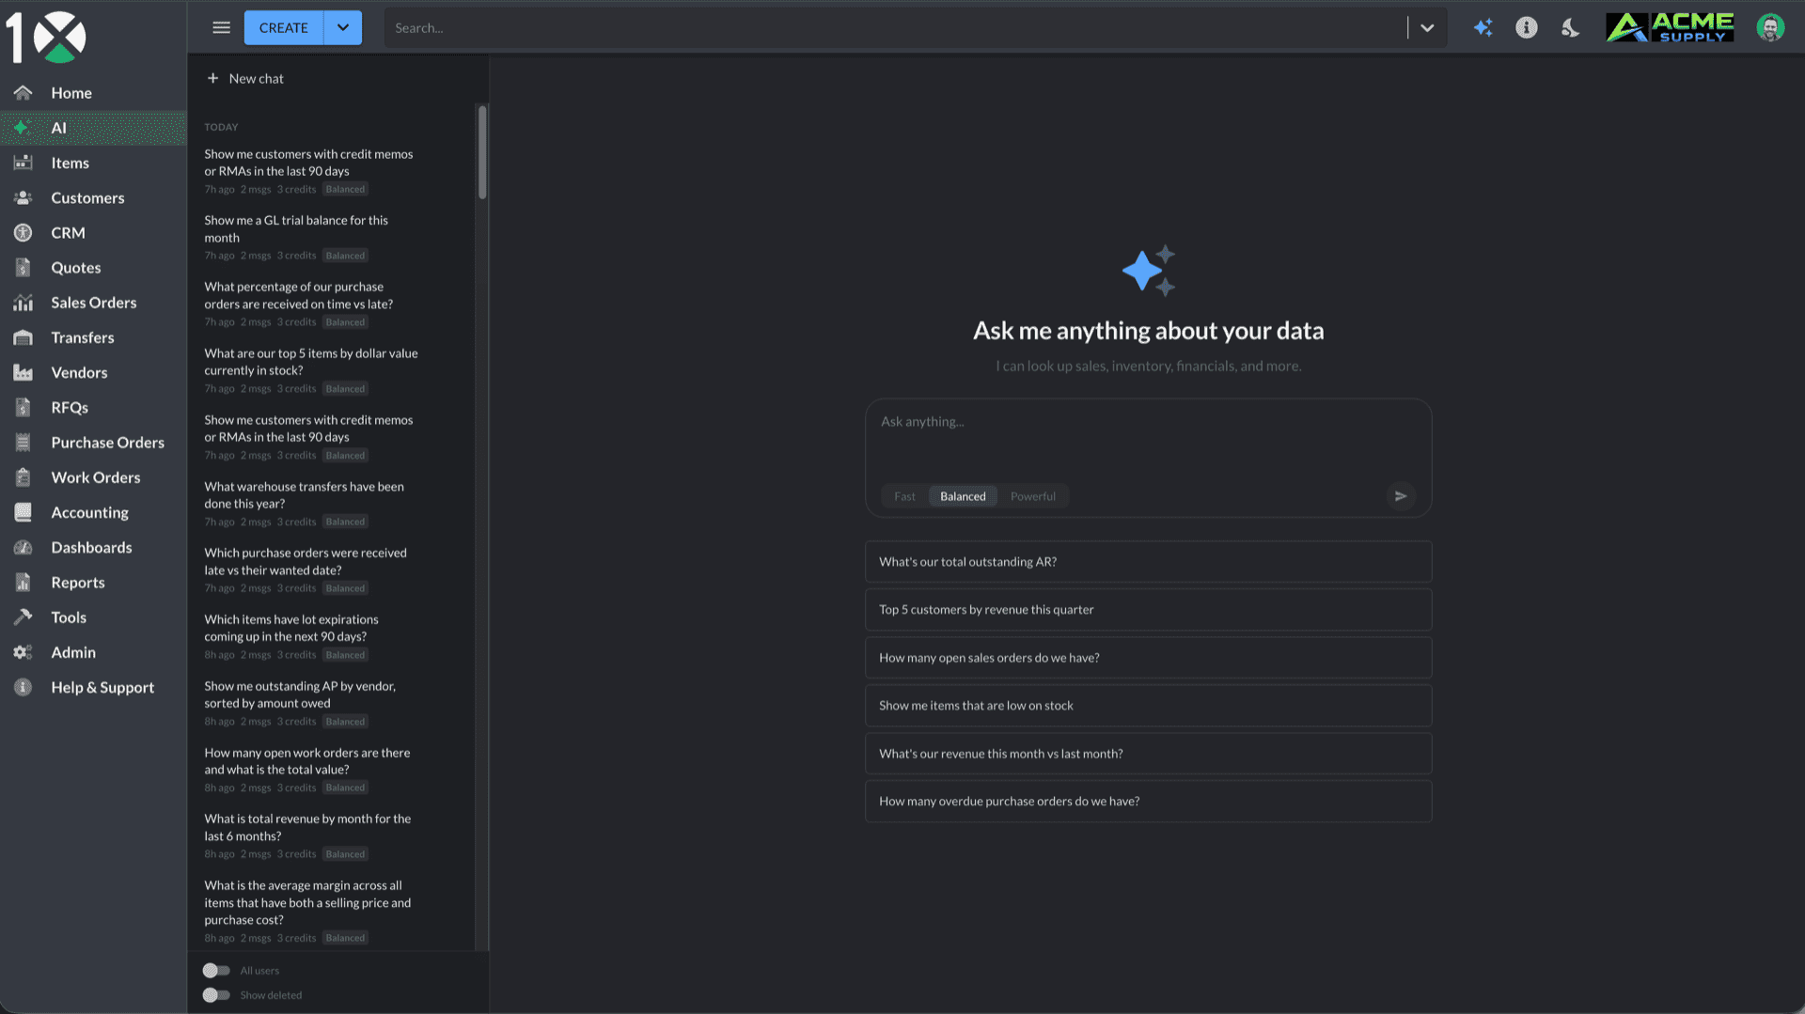Open the Create dropdown arrow
Image resolution: width=1805 pixels, height=1014 pixels.
point(343,27)
